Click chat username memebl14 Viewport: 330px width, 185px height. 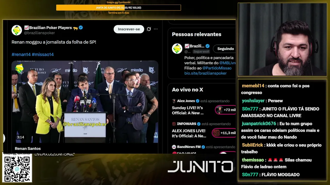pyautogui.click(x=253, y=86)
